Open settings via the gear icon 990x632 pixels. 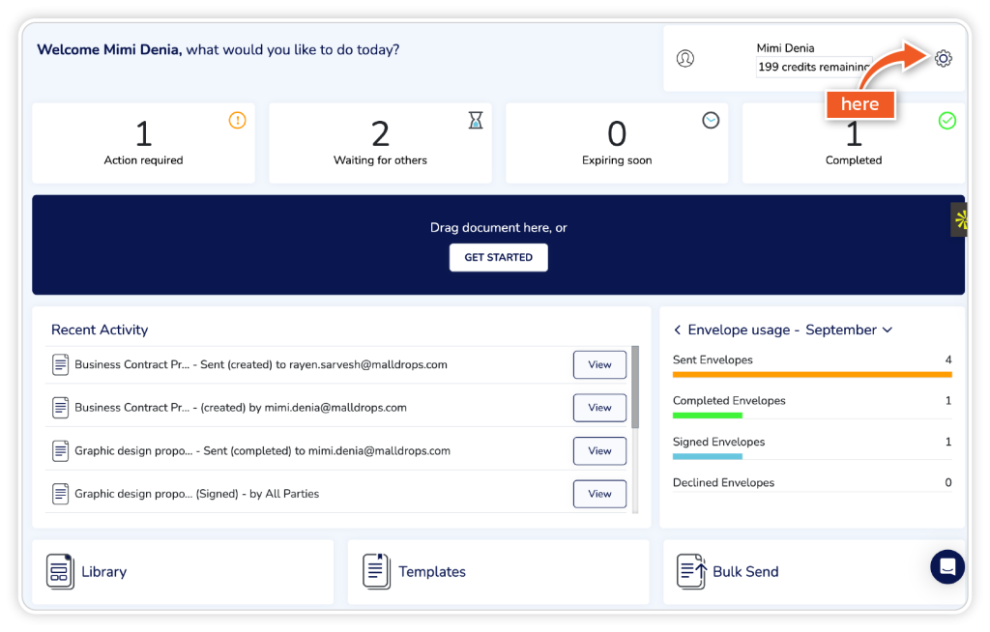point(943,58)
